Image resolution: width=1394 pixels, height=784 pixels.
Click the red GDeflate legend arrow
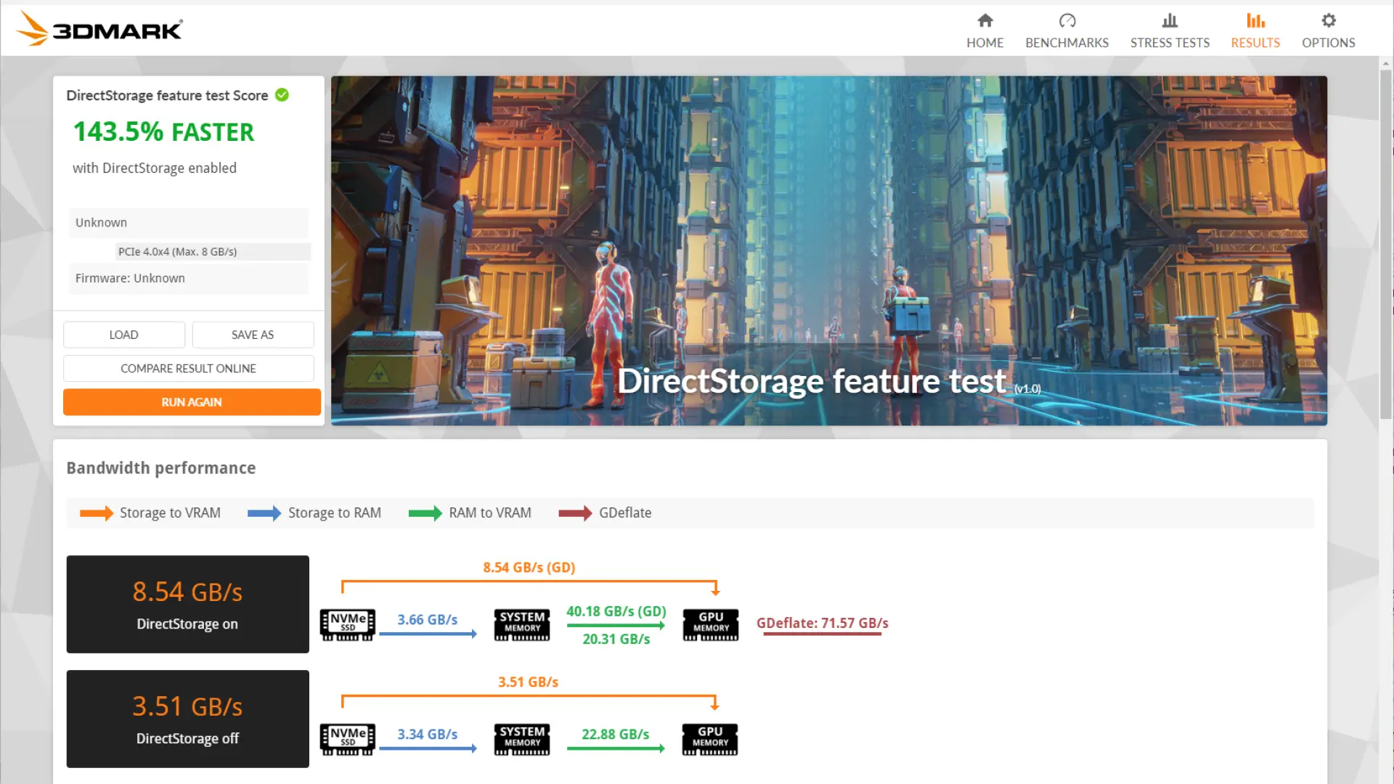tap(575, 513)
